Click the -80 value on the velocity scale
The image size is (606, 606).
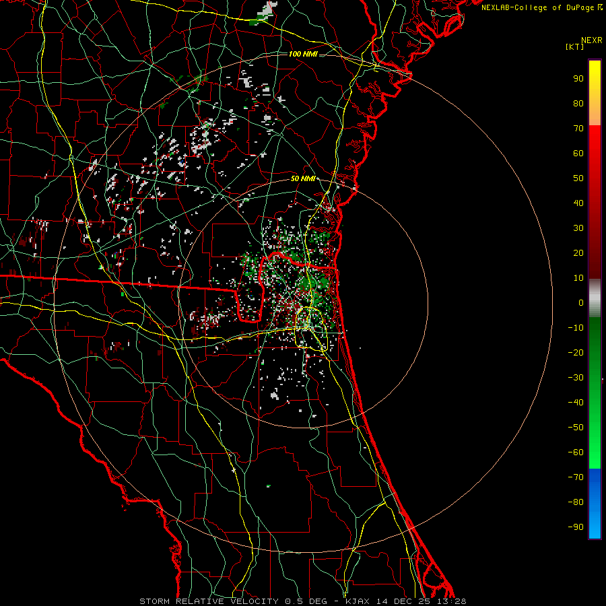coord(576,502)
